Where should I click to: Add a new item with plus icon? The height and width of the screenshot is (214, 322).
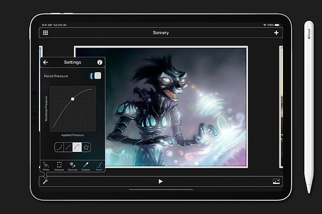276,33
